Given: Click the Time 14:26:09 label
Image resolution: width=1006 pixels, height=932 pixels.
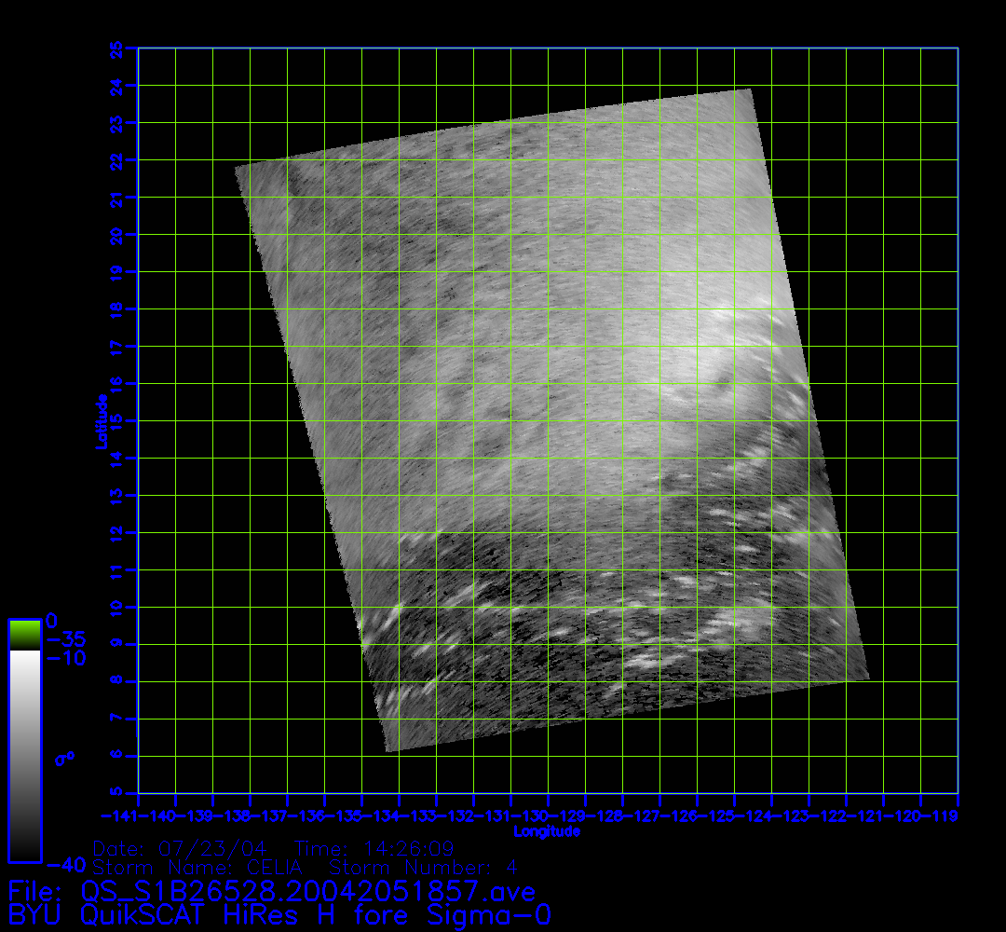Looking at the screenshot, I should coord(374,849).
